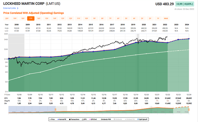Image resolution: width=198 pixels, height=122 pixels.
Task: Expand the External Links chevron
Action: click(18, 8)
